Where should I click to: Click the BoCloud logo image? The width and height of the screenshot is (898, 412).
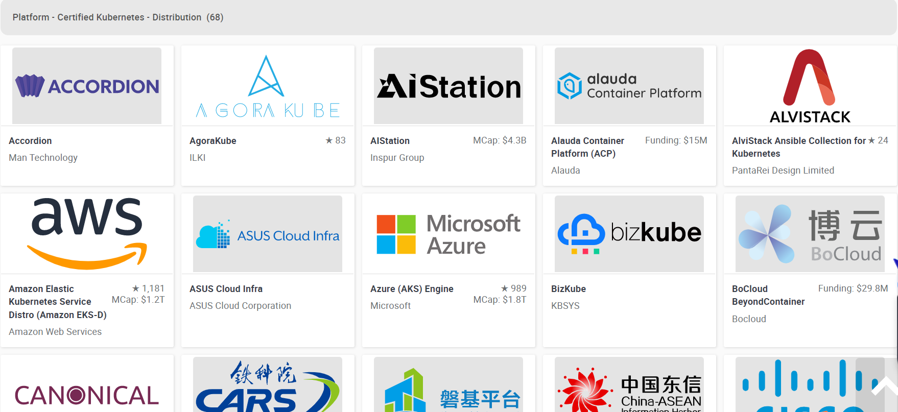810,234
